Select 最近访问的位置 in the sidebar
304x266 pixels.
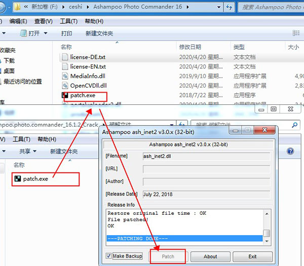(23, 82)
